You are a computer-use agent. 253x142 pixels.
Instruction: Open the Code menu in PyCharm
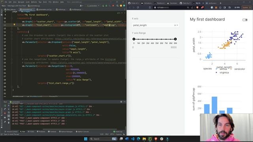(x=28, y=2)
